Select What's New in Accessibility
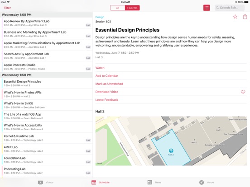This screenshot has height=187, width=250. click(x=46, y=127)
